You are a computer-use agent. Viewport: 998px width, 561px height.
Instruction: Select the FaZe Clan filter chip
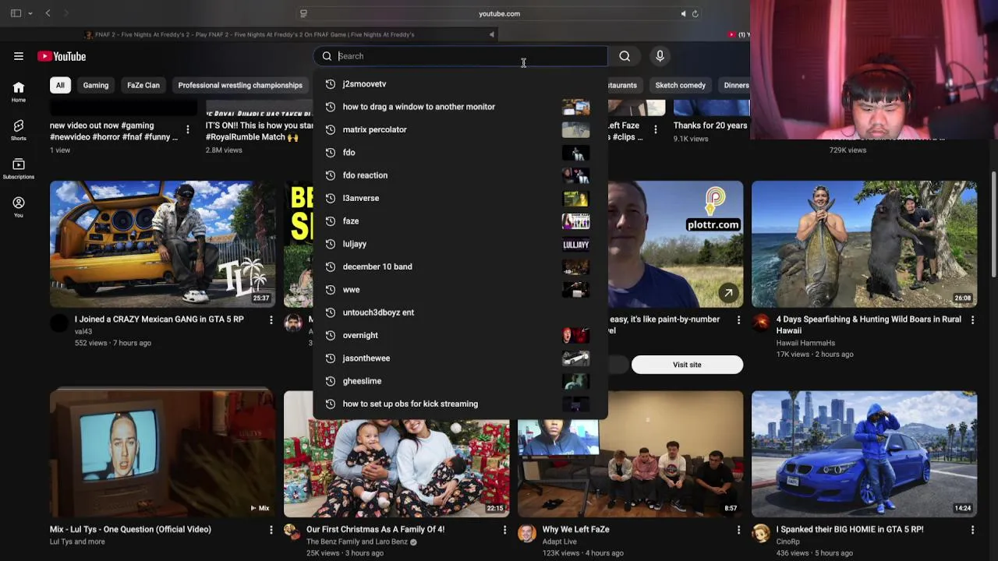tap(143, 85)
